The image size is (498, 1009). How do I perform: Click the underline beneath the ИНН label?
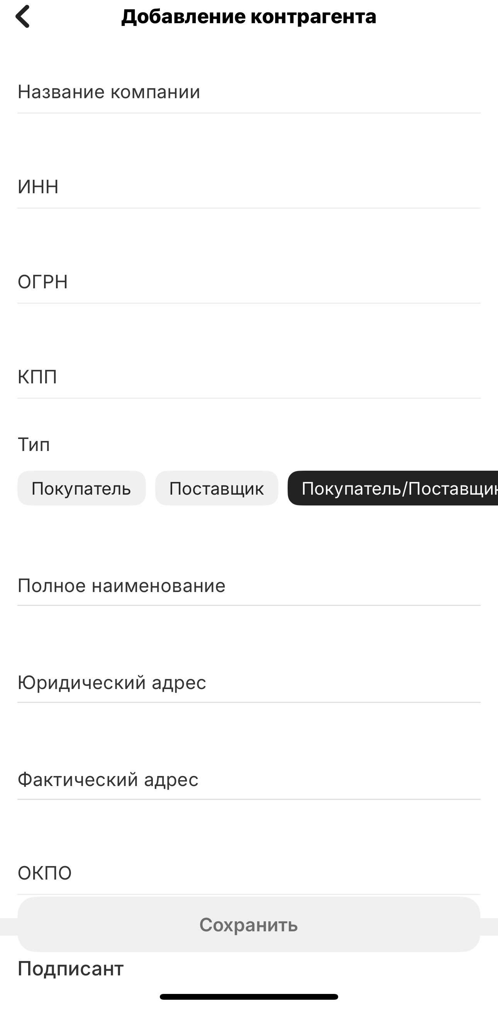(x=249, y=208)
